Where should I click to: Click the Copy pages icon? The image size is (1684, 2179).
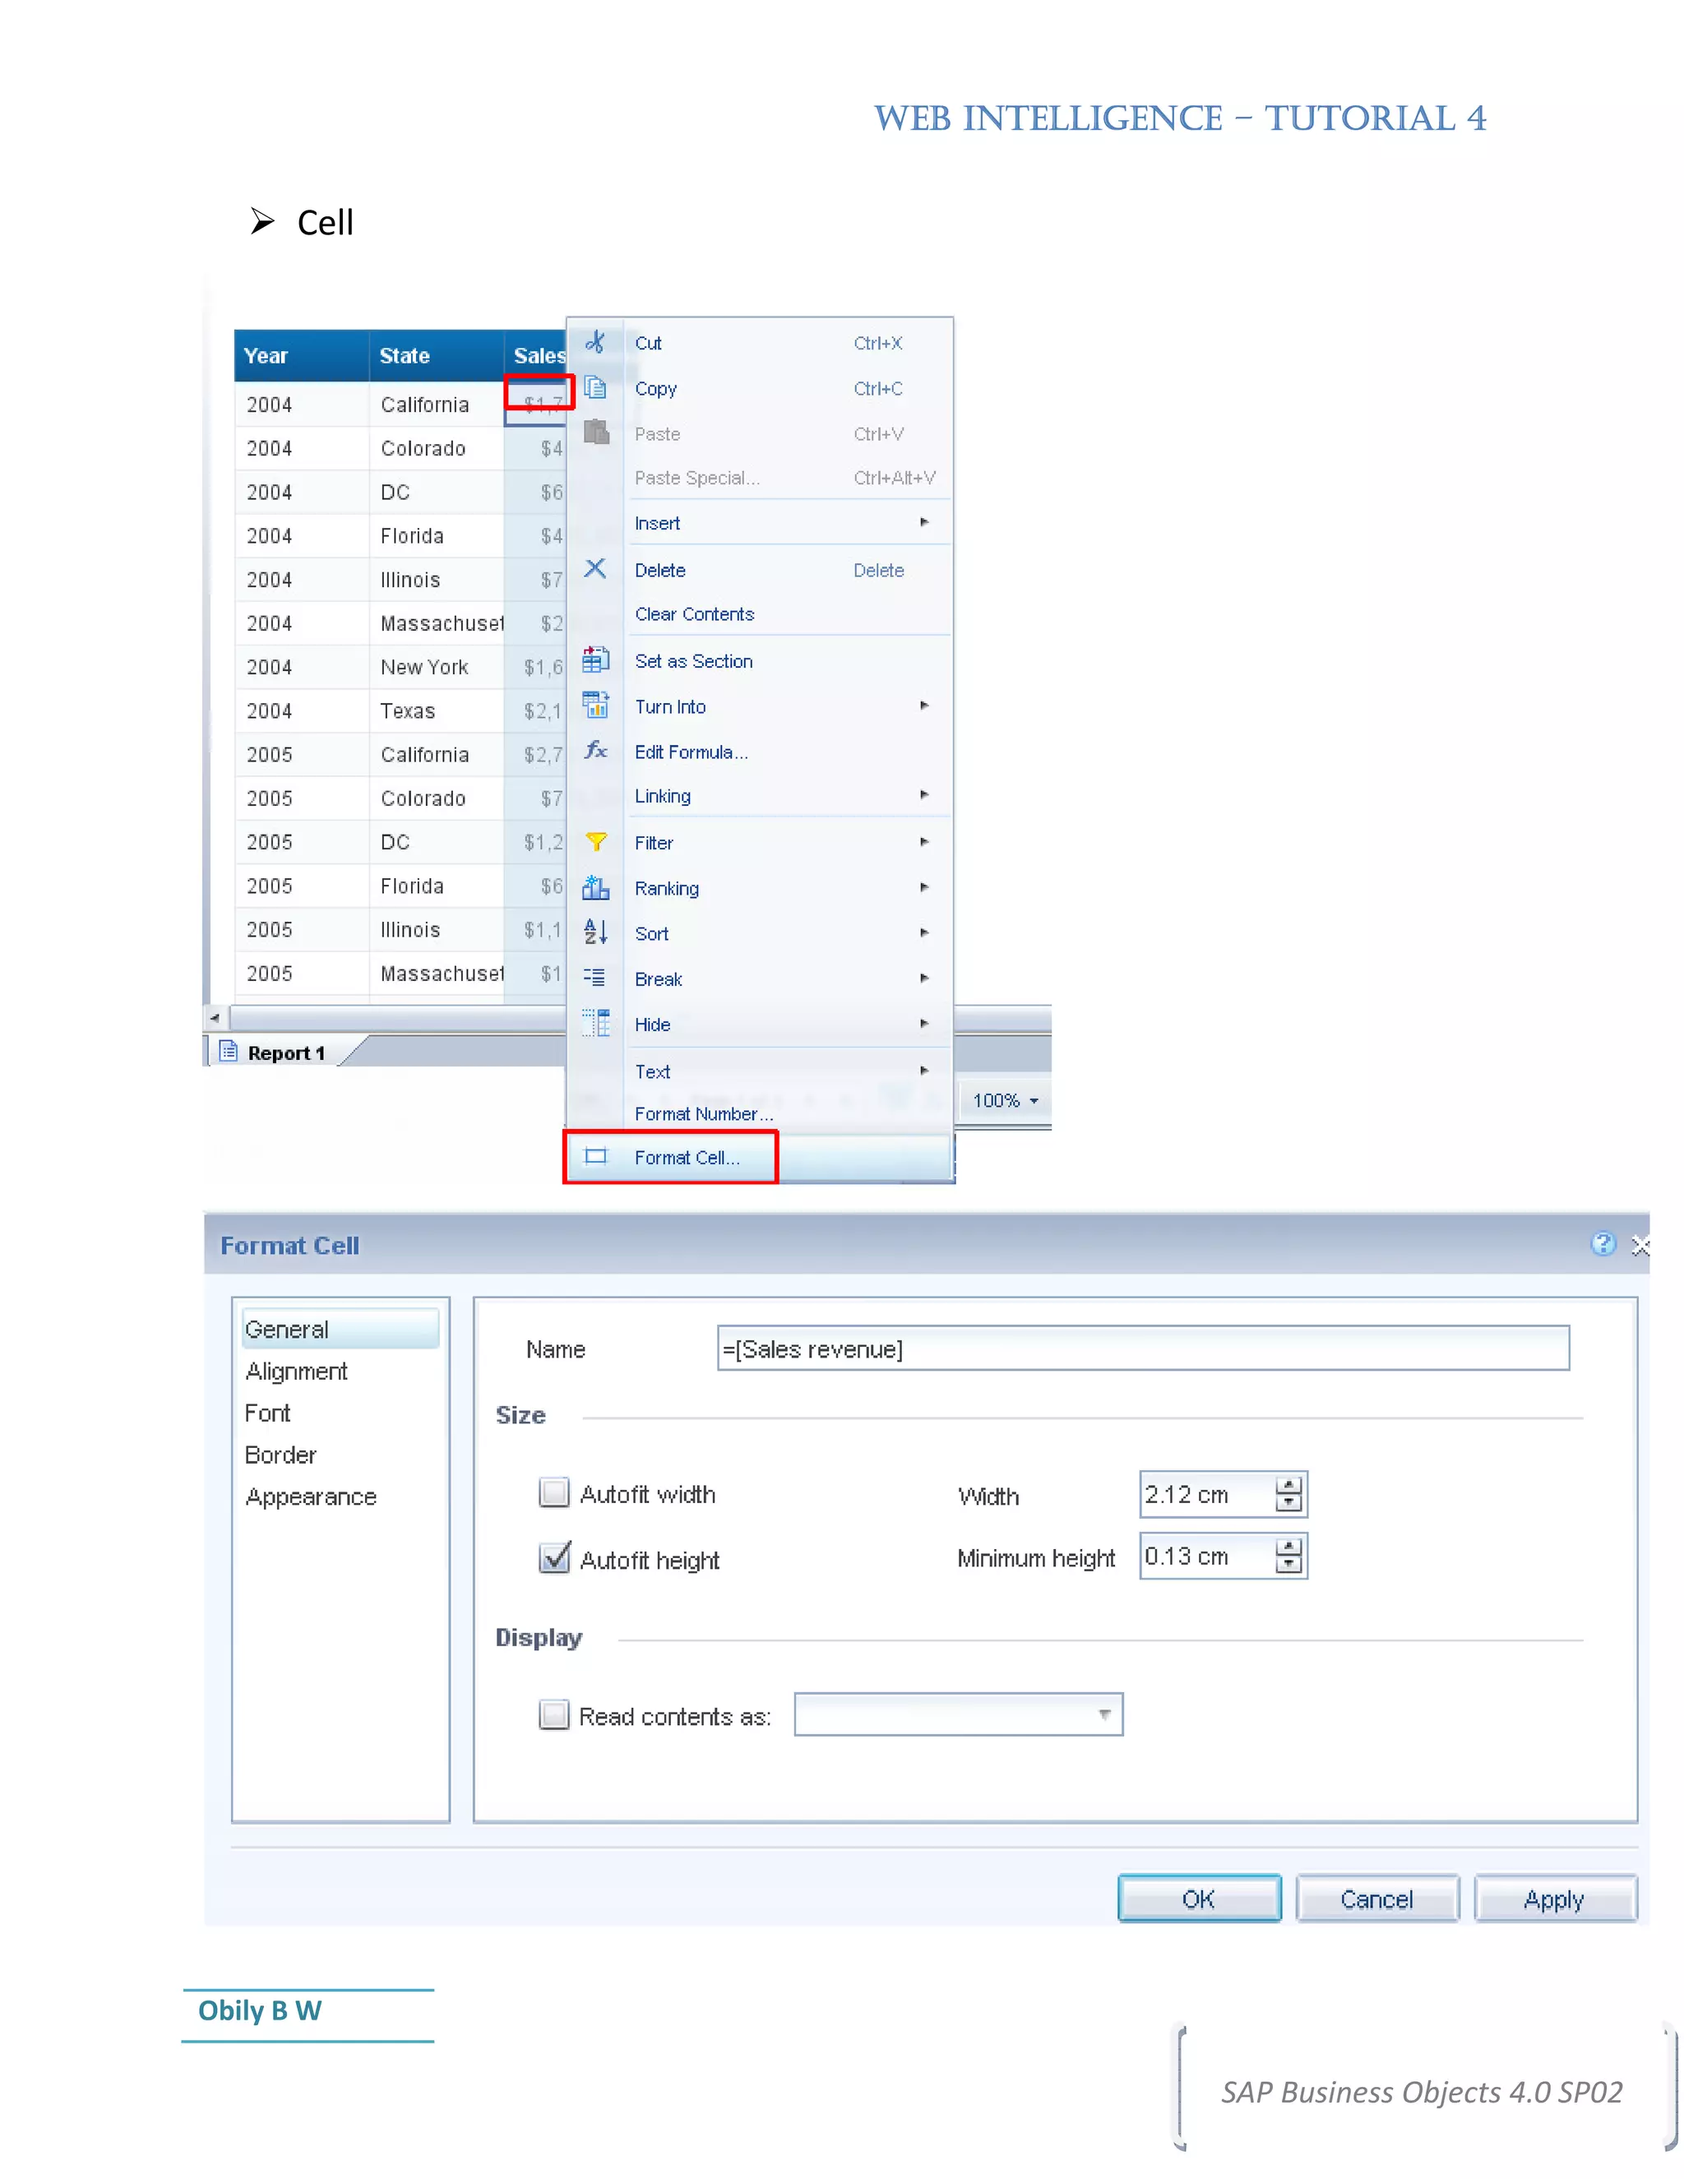[x=595, y=387]
